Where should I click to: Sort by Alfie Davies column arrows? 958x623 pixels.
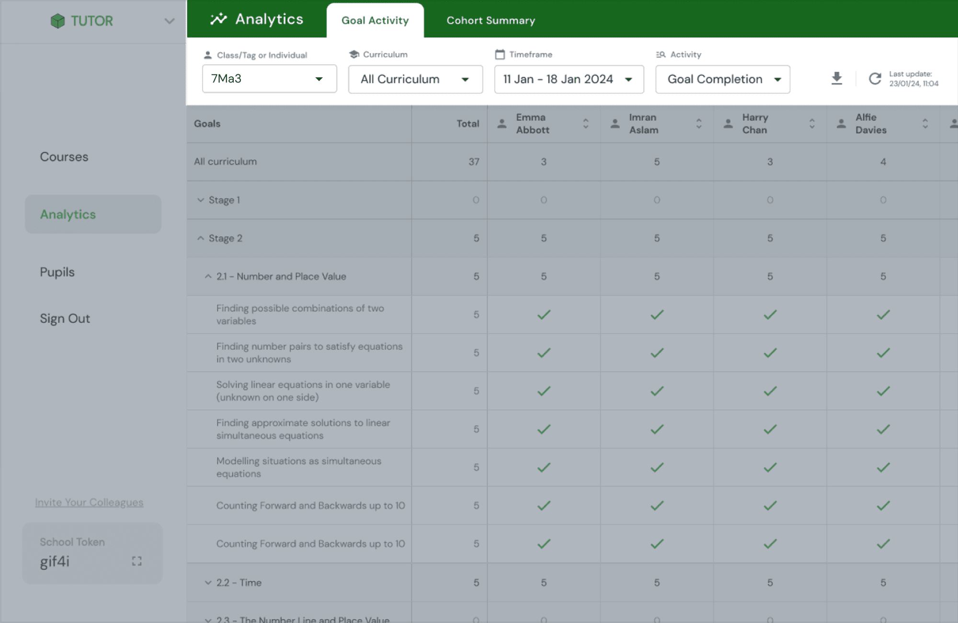pos(925,124)
